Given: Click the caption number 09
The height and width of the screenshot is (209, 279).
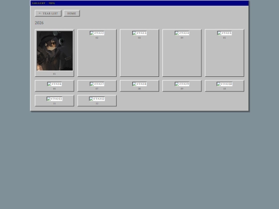Looking at the screenshot, I should (x=182, y=89).
